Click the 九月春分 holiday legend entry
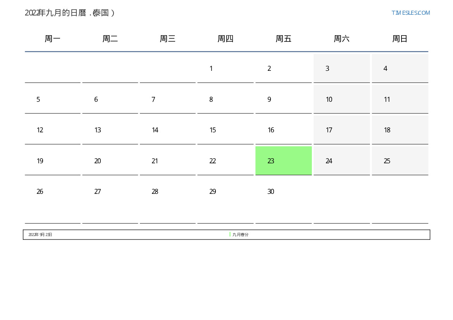The image size is (453, 320). (240, 234)
